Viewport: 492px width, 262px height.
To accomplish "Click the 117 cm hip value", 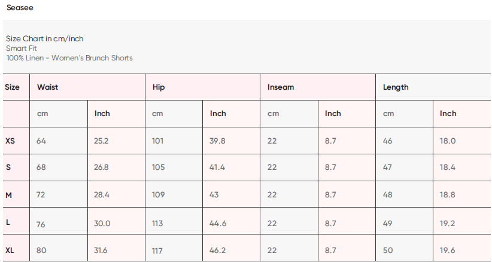I will (x=157, y=251).
